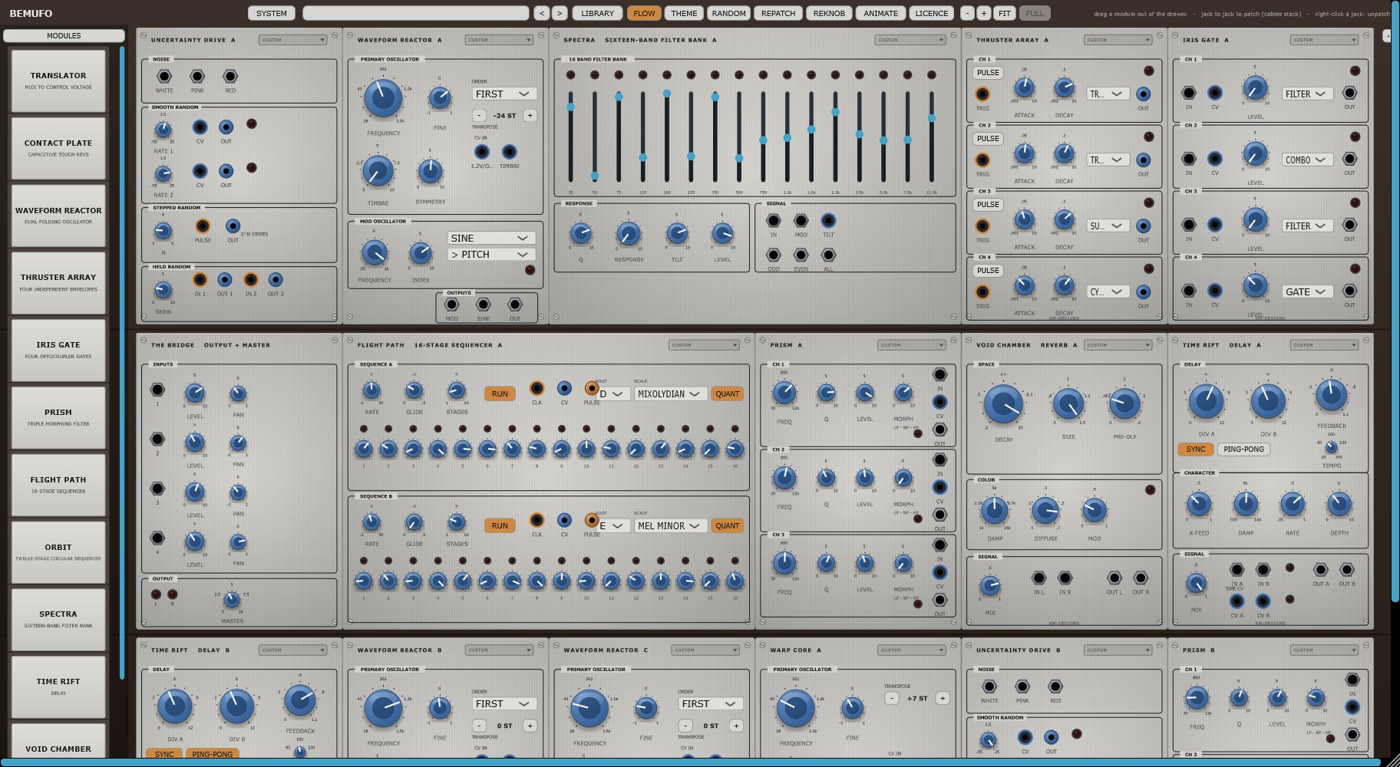Click the Stepped Random PULSE jack

pyautogui.click(x=203, y=226)
